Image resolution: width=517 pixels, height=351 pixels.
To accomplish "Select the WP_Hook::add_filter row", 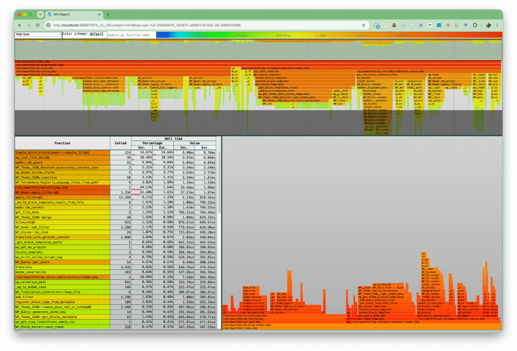I will [x=116, y=227].
